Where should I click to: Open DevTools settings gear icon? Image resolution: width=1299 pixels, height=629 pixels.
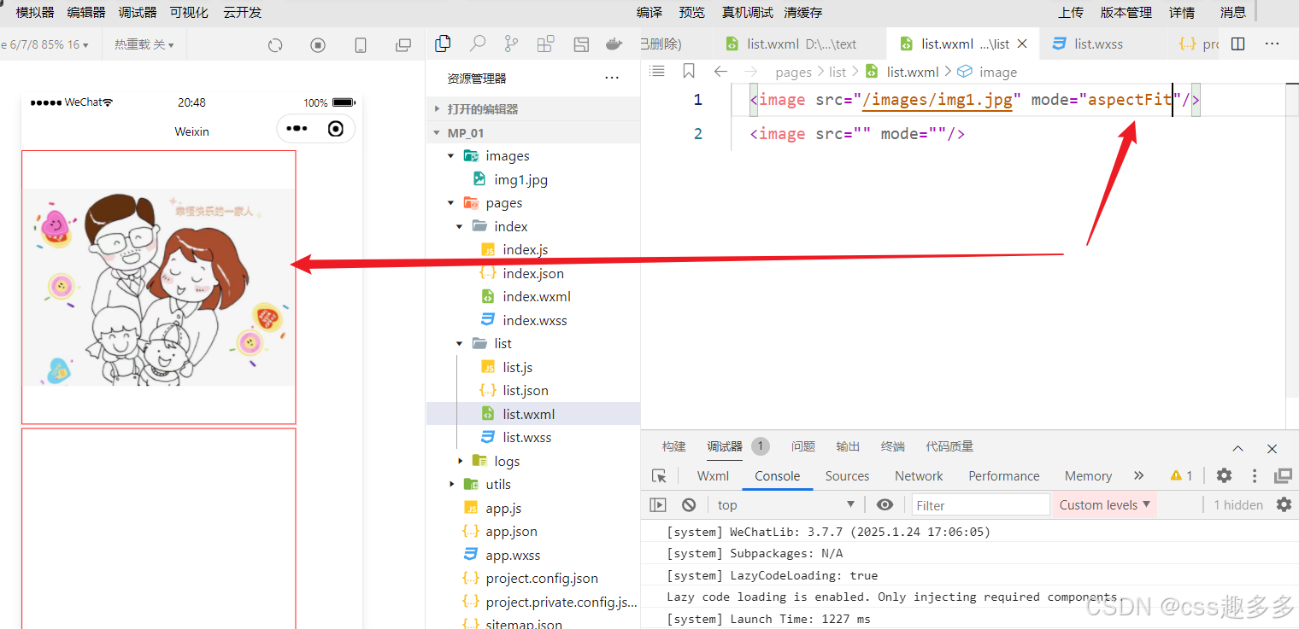coord(1224,475)
